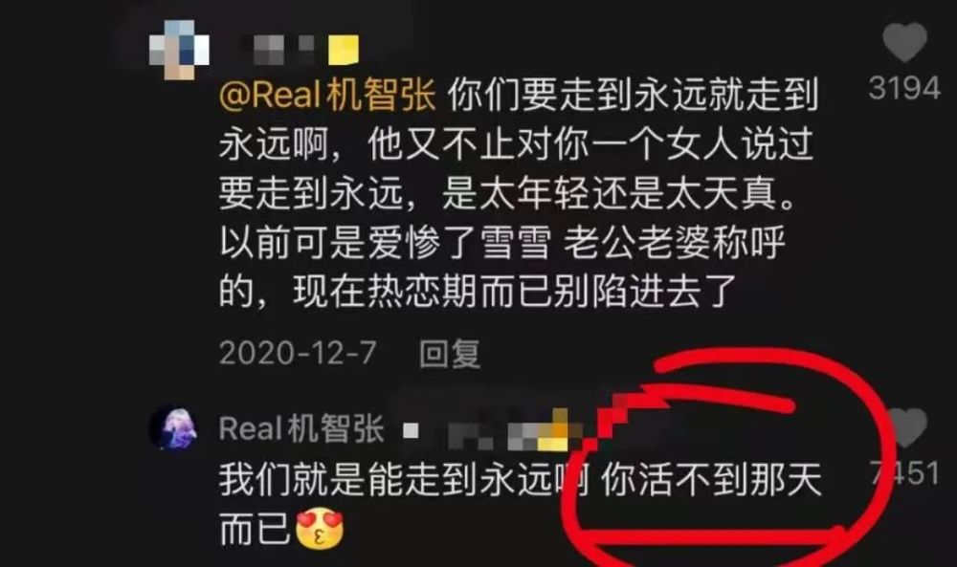Like the top comment with heart icon
957x567 pixels.
[x=904, y=41]
